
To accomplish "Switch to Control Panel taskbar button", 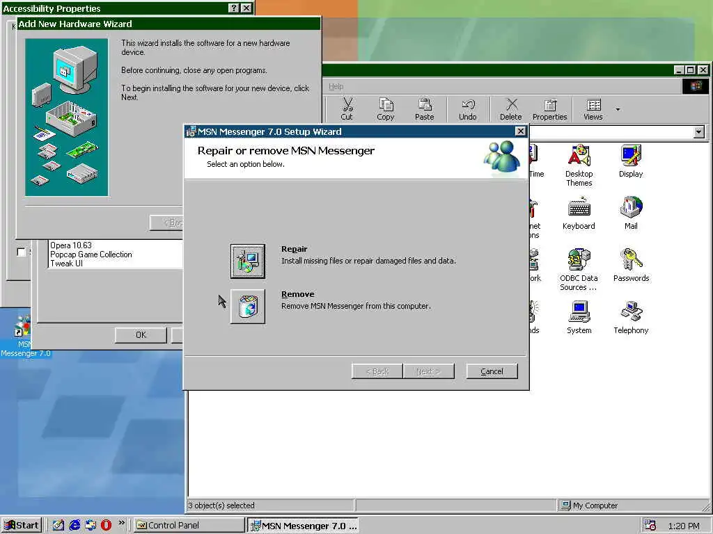I will tap(189, 526).
